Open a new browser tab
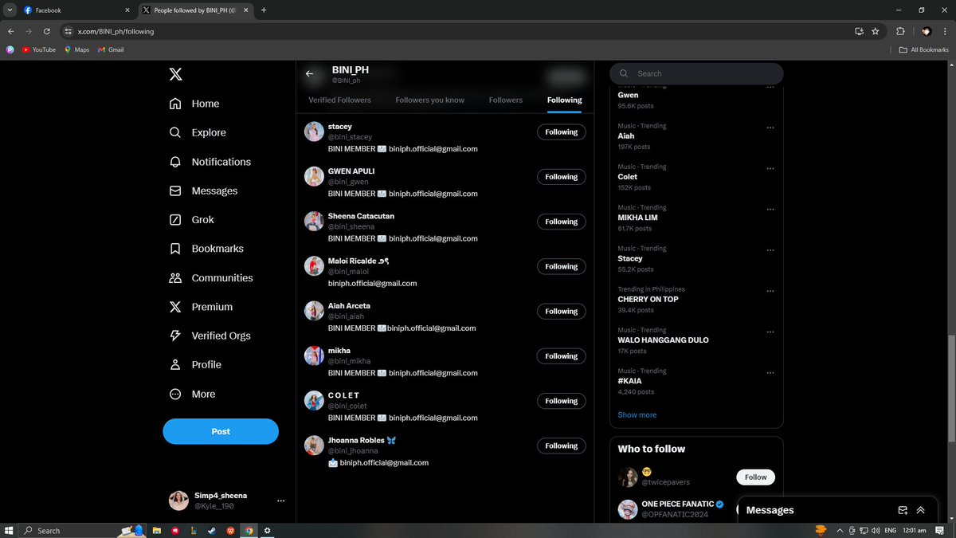The image size is (956, 538). (264, 10)
